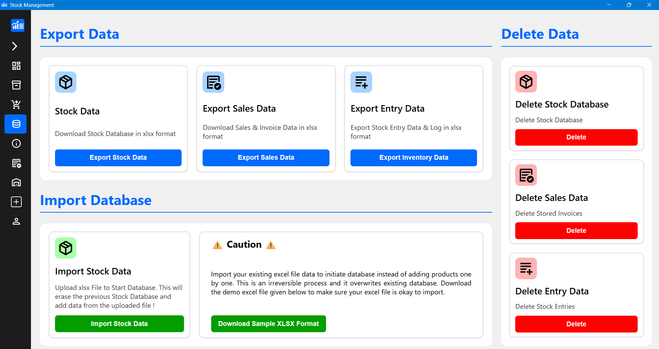Expand the sidebar with the chevron arrow
The image size is (659, 349).
pyautogui.click(x=15, y=46)
